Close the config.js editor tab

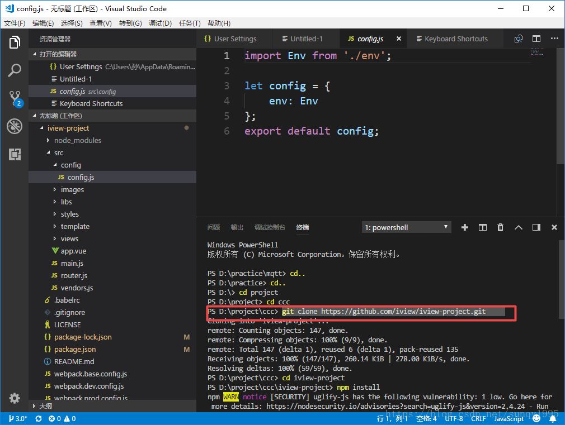(x=399, y=39)
